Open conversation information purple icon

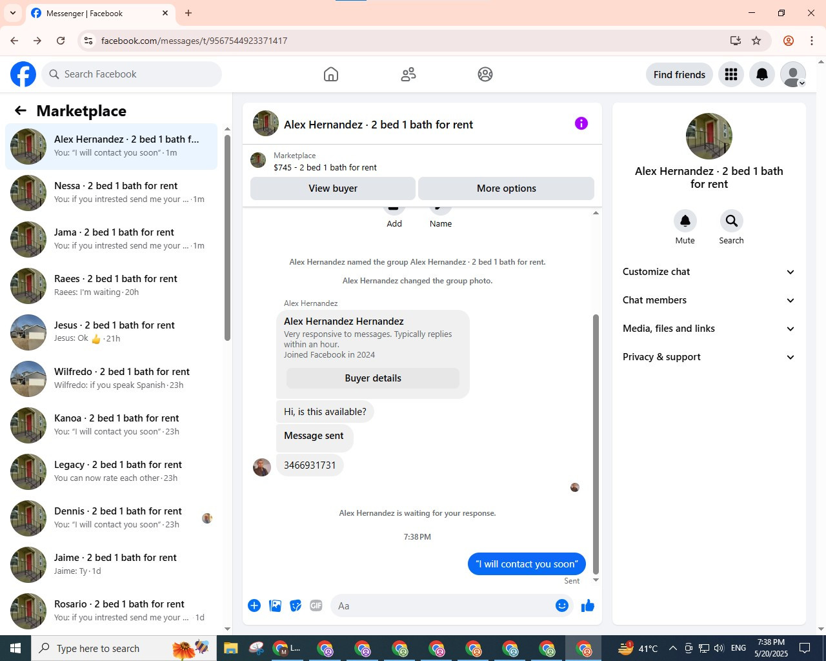(x=581, y=123)
